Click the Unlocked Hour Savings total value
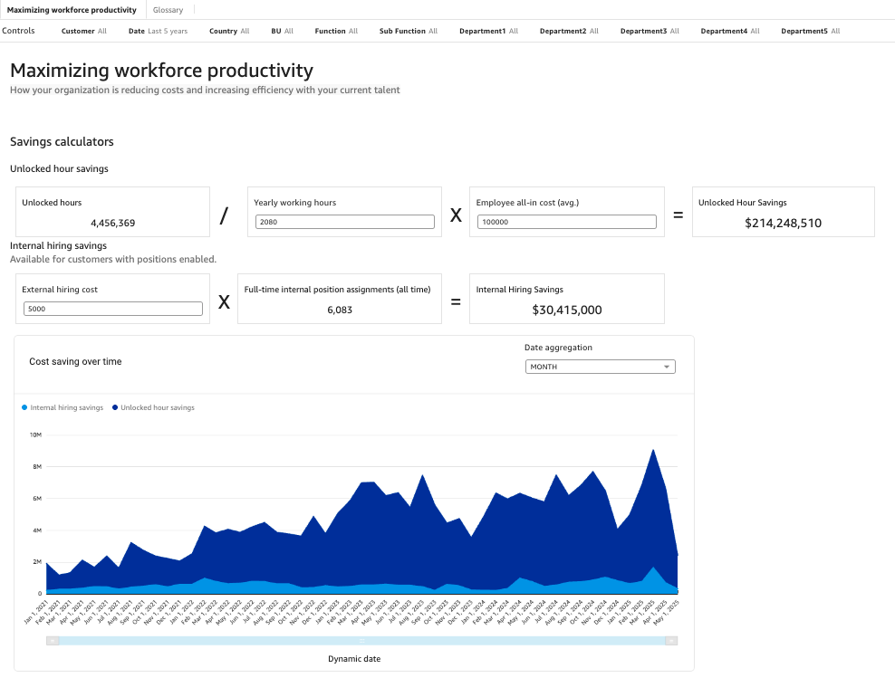895x678 pixels. pyautogui.click(x=783, y=223)
